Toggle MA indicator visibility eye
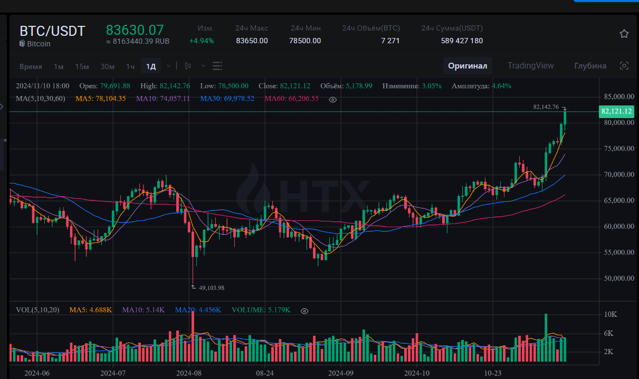Screen dimensions: 639x379 (x=332, y=99)
